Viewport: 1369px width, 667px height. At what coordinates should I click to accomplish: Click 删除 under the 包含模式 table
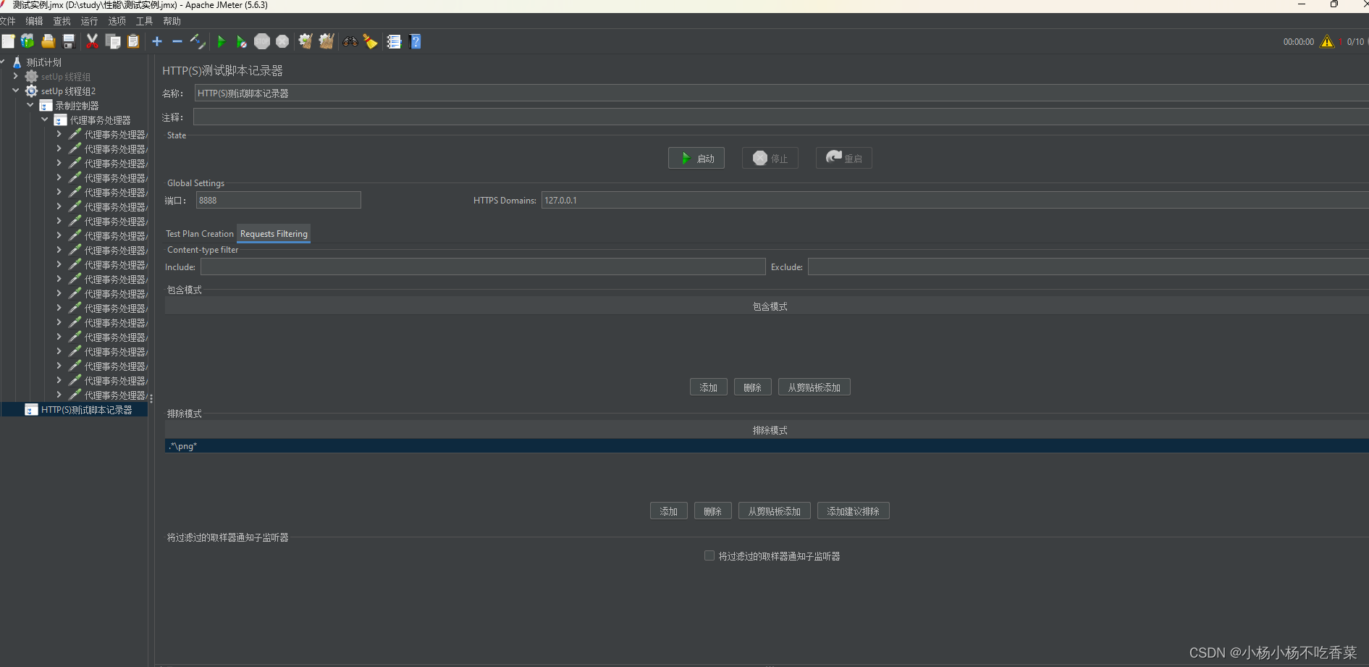(753, 387)
